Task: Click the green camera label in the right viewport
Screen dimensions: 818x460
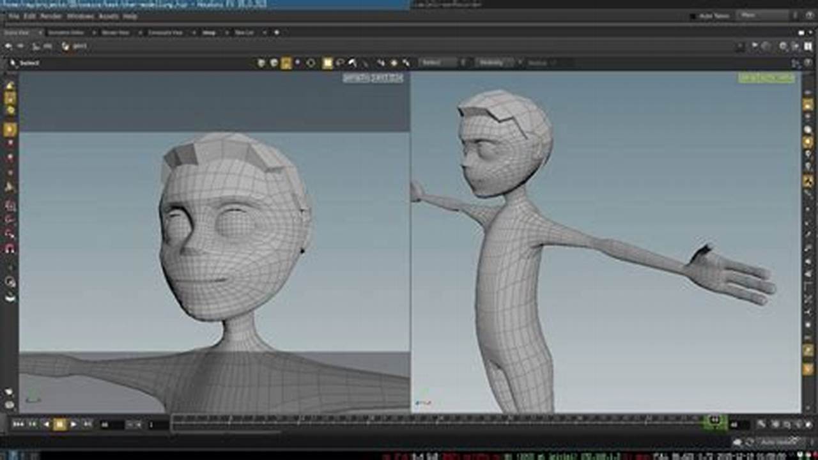Action: point(767,78)
